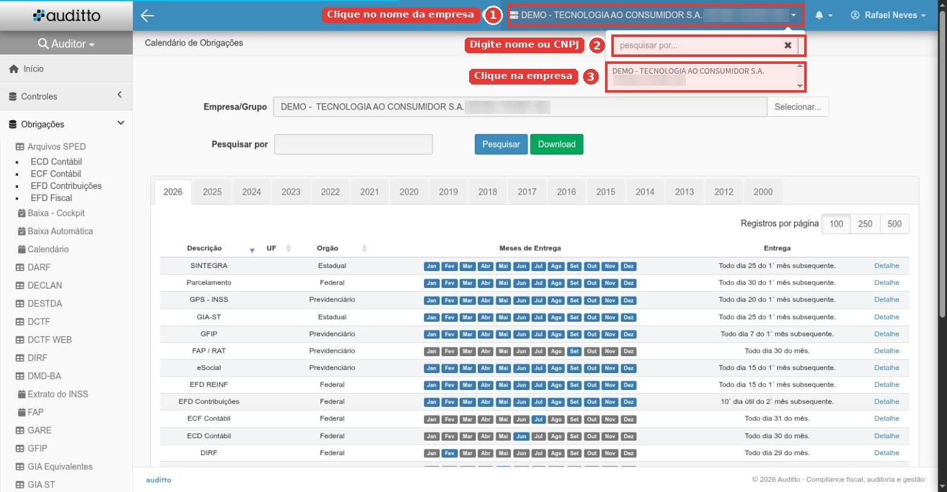Viewport: 947px width, 492px height.
Task: Open Detalhe link for GPS - INSS
Action: click(886, 300)
